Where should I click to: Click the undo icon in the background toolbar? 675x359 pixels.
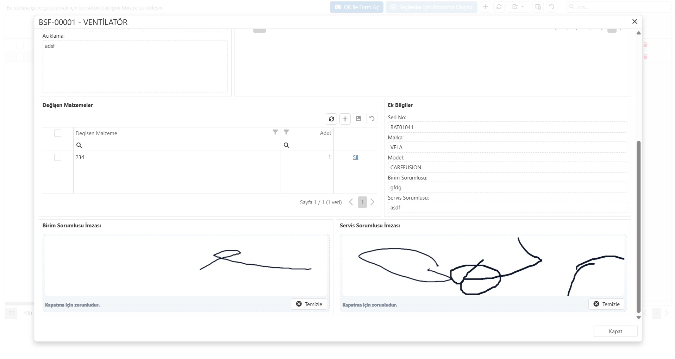click(552, 7)
